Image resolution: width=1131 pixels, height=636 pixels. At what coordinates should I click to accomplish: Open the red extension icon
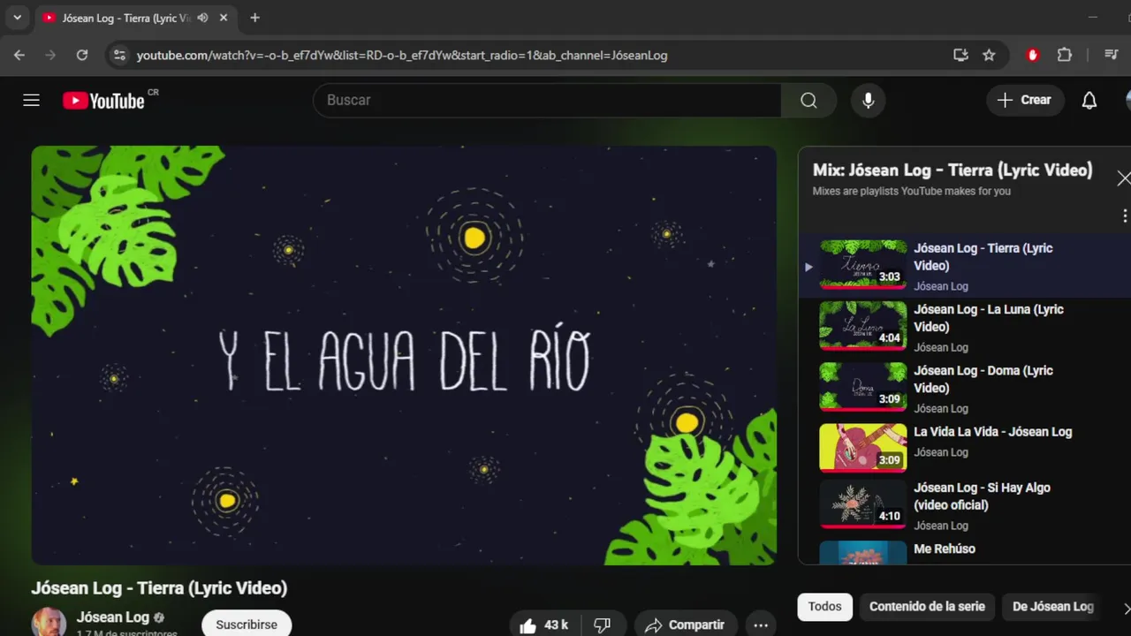click(1033, 55)
